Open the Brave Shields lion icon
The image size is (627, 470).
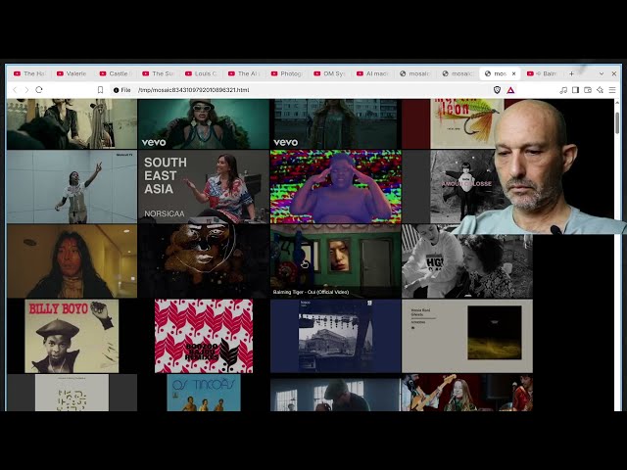(x=497, y=90)
